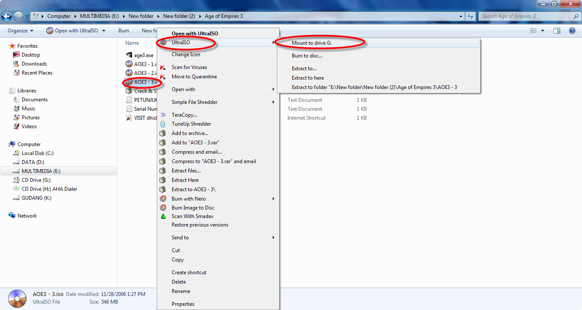Click the age3.exe file icon
Image resolution: width=582 pixels, height=310 pixels.
pyautogui.click(x=129, y=55)
